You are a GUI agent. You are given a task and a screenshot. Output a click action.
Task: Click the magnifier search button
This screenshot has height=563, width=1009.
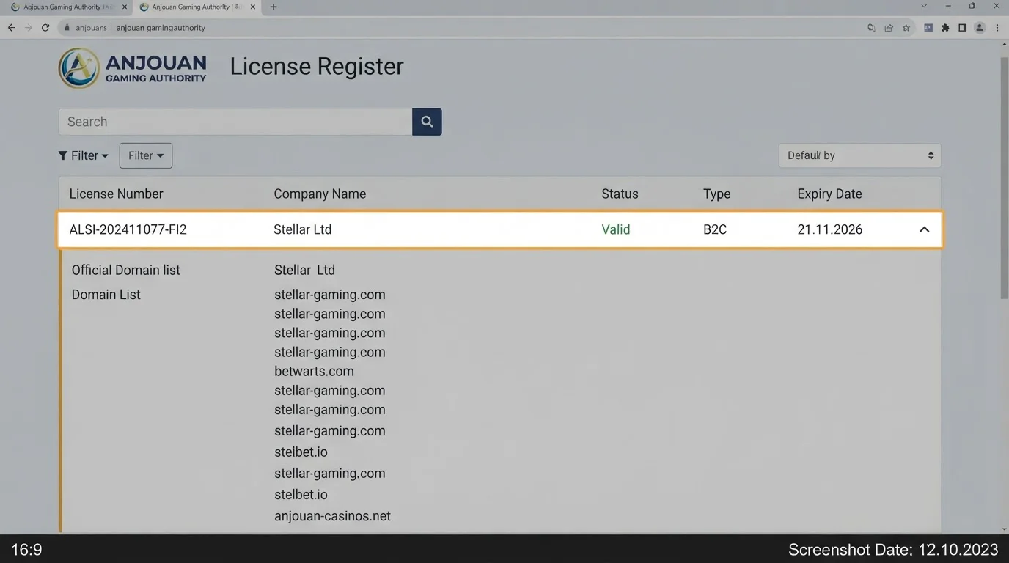(x=427, y=122)
